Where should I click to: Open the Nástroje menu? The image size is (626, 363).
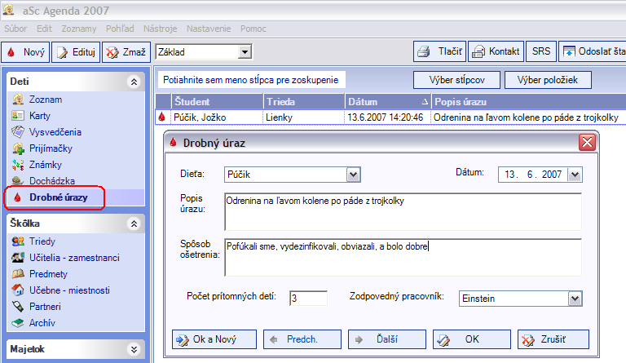coord(160,29)
